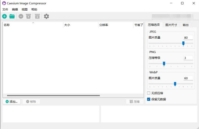Click the PNG compression level slider handle
The image size is (199, 129).
[x=164, y=64]
